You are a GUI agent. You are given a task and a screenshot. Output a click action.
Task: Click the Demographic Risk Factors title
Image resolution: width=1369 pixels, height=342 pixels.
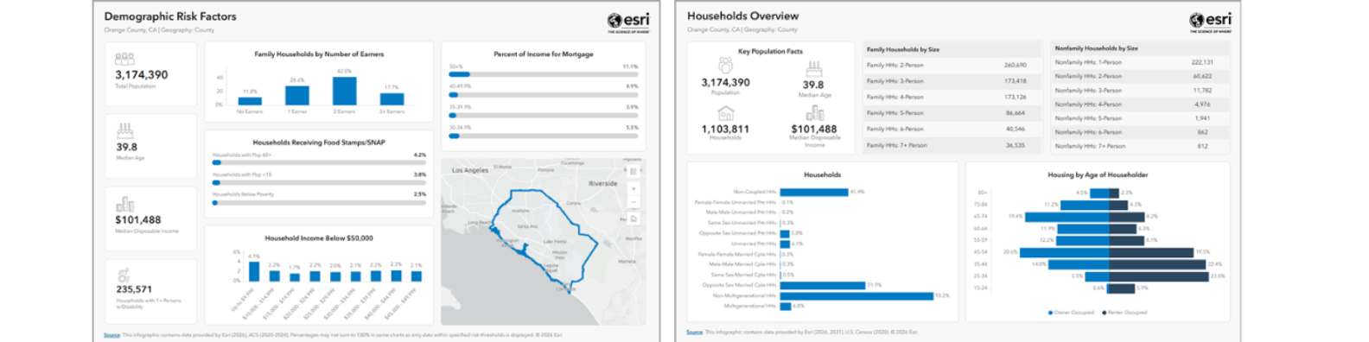pos(170,16)
